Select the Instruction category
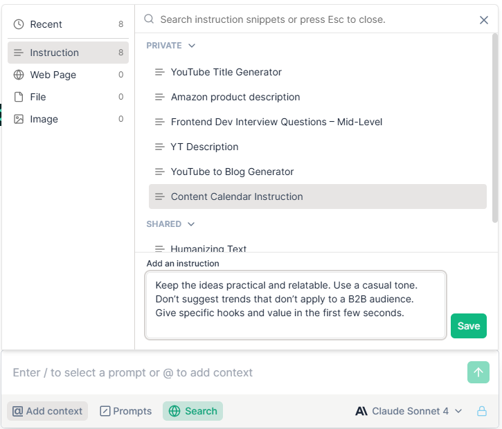Image resolution: width=502 pixels, height=429 pixels. [68, 53]
